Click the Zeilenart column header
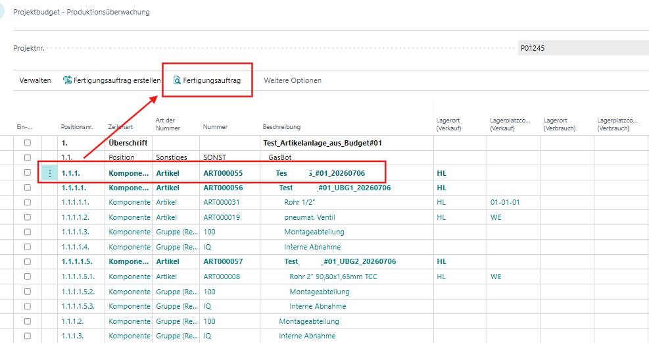Screen dimensions: 649x343 120,127
